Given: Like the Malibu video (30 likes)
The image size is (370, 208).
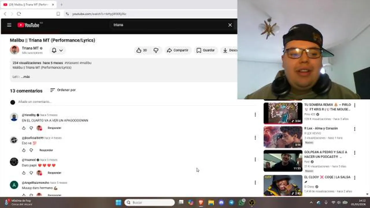Looking at the screenshot, I should [x=142, y=50].
